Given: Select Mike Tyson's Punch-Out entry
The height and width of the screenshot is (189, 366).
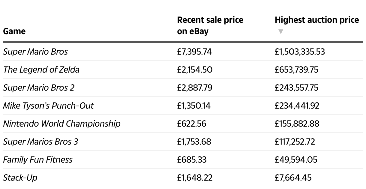Looking at the screenshot, I should point(48,106).
